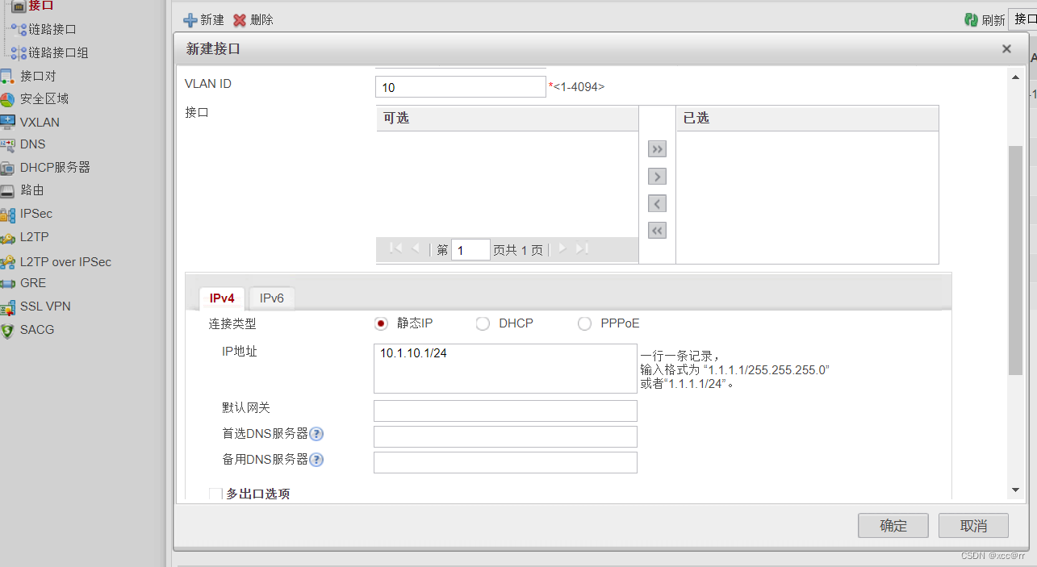1037x567 pixels.
Task: Click the 新建 toolbar button
Action: [203, 19]
